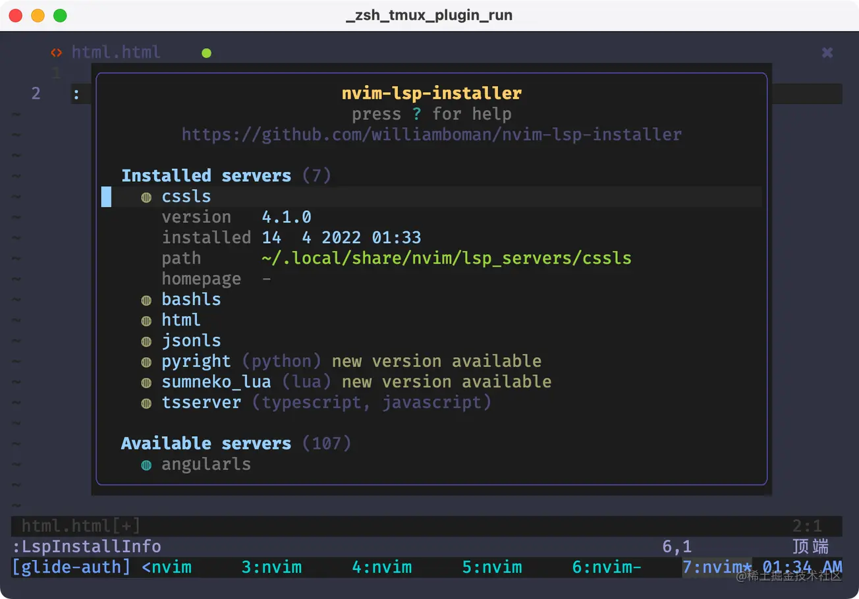859x599 pixels.
Task: Expand the tsserver server entry
Action: [201, 402]
